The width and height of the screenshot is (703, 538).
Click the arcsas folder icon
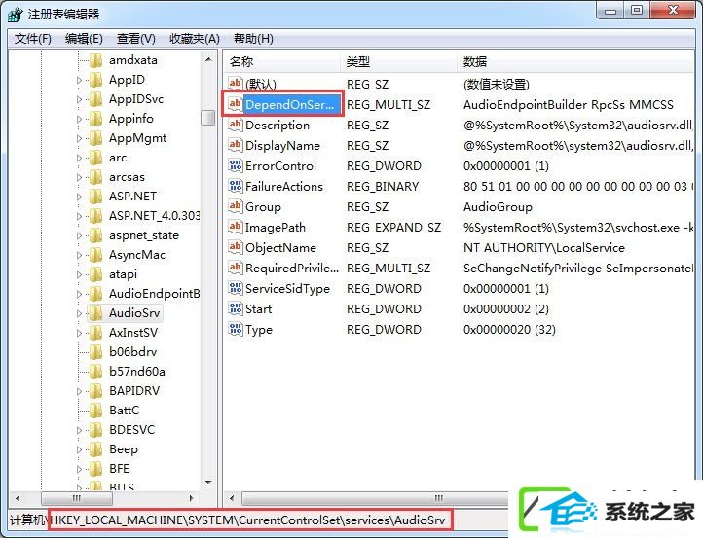(95, 177)
